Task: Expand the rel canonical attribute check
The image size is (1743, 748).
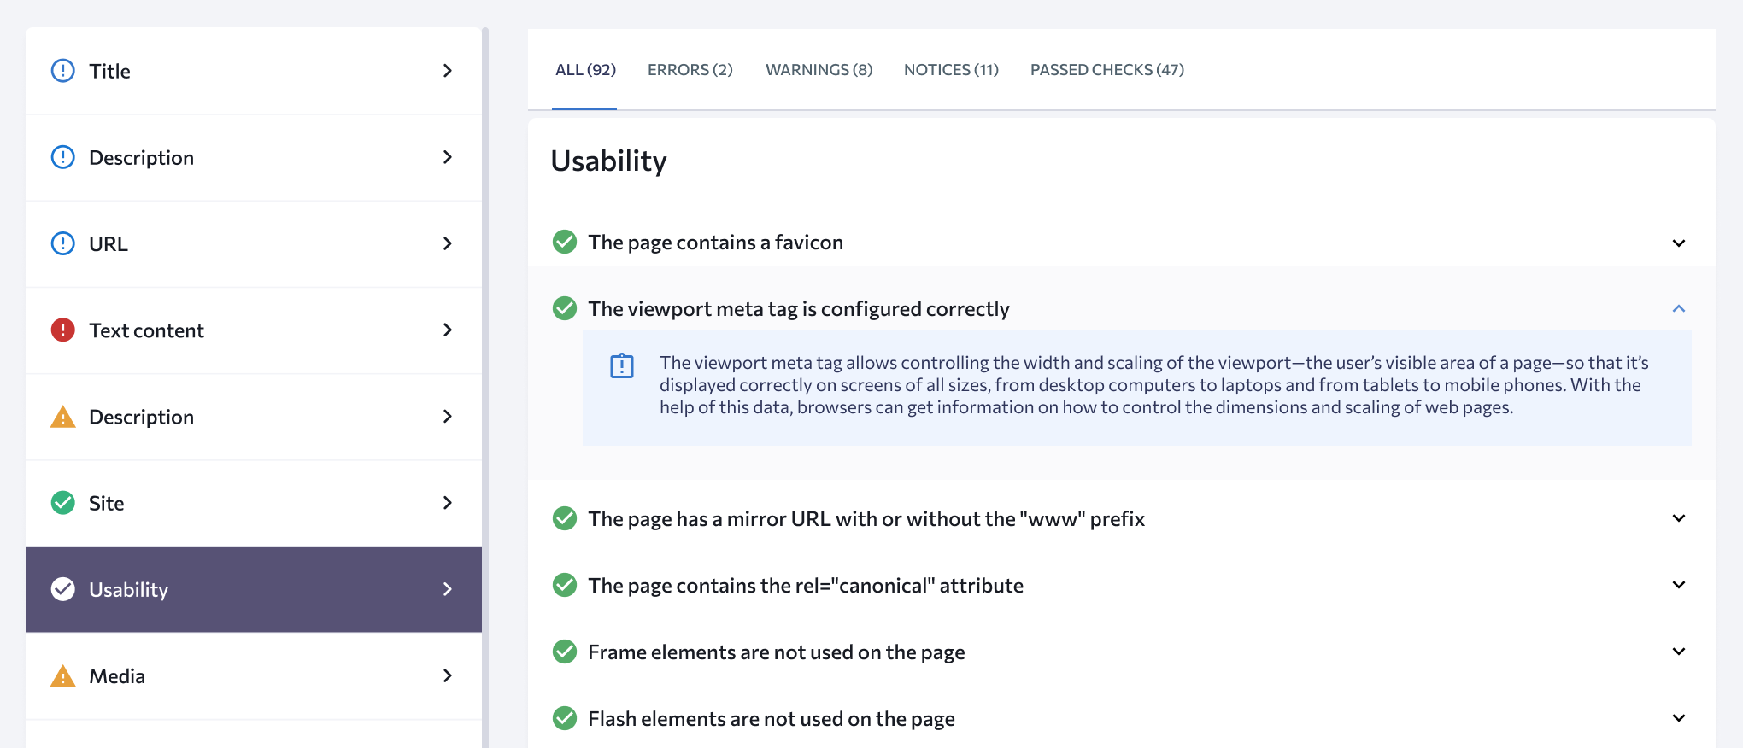Action: click(1679, 585)
